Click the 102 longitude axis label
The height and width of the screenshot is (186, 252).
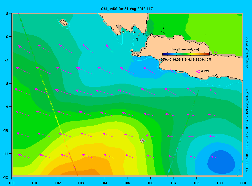click(x=58, y=183)
